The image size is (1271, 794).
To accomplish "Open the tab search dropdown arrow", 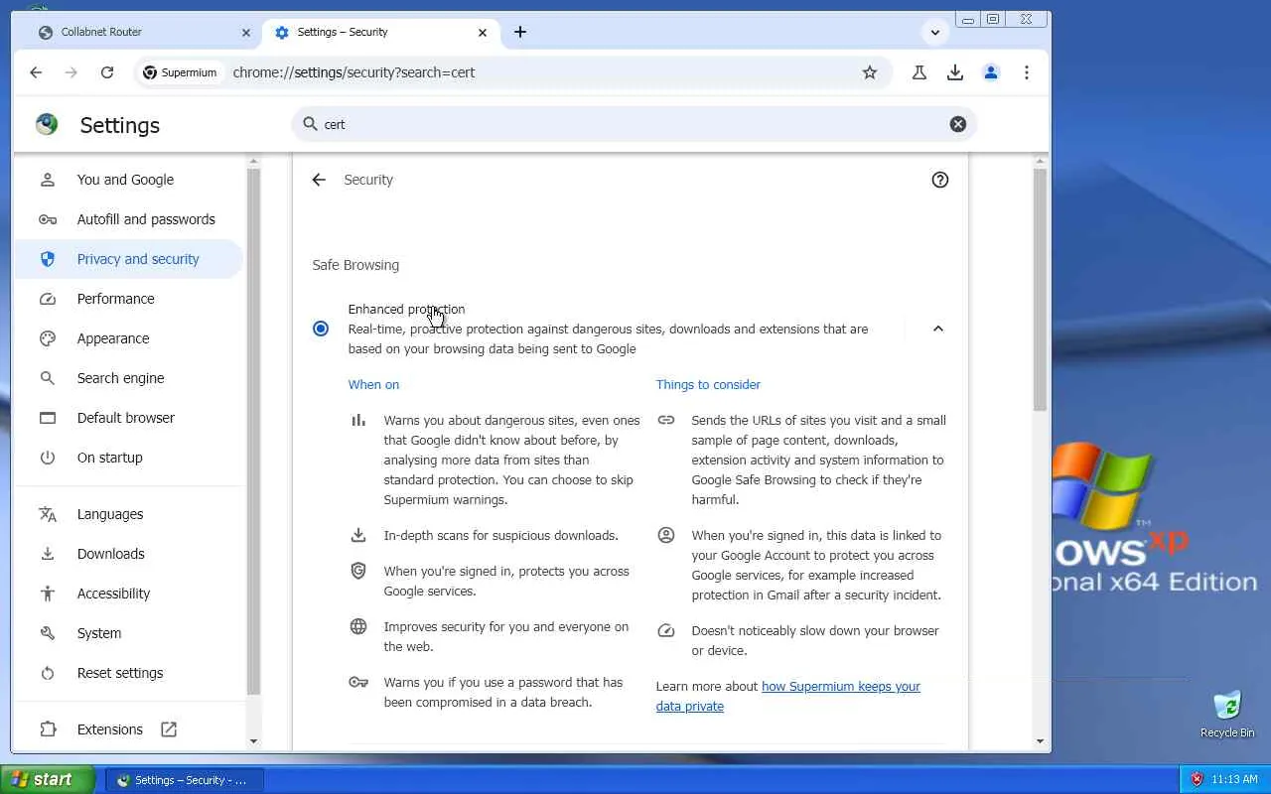I will (x=935, y=32).
